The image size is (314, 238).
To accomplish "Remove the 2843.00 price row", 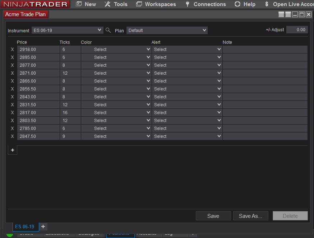I will (13, 97).
